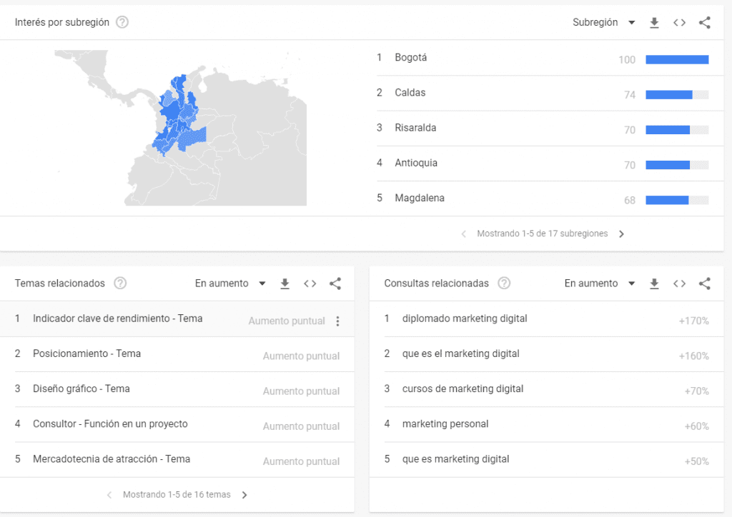Open En aumento dropdown in Consultas relacionadas

[600, 283]
